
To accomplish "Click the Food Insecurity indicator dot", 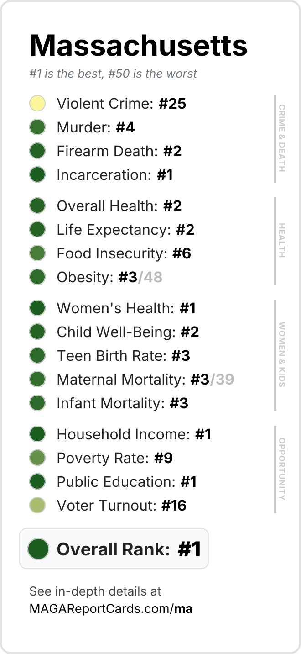I will [37, 253].
